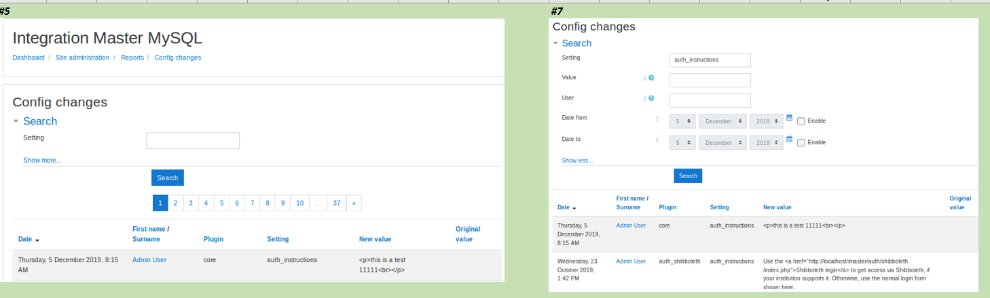Go to results page 4
Viewport: 990px width, 298px height.
[x=206, y=203]
